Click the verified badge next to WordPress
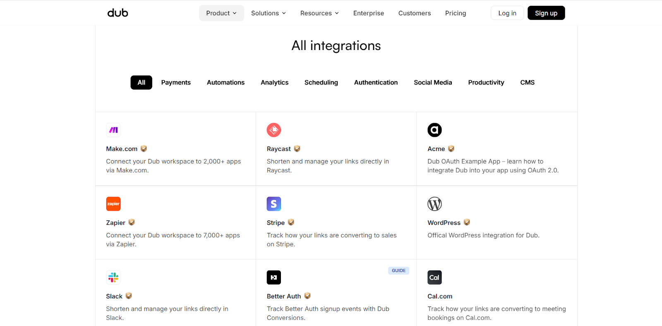 point(467,222)
